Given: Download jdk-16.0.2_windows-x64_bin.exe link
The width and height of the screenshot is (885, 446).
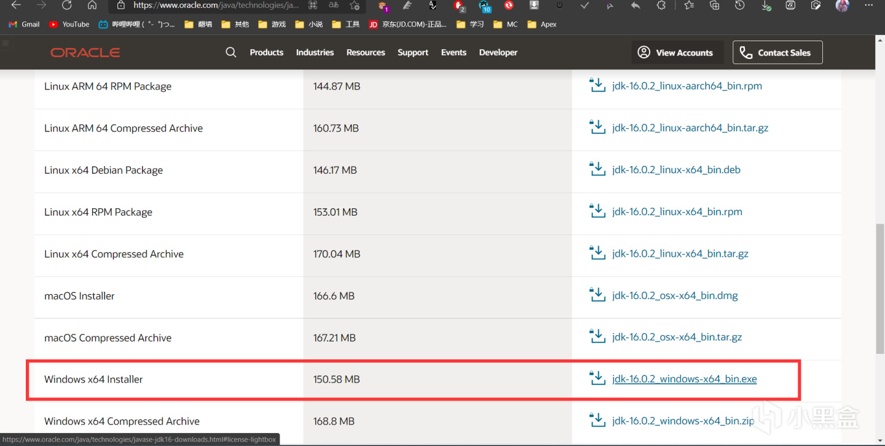Looking at the screenshot, I should pyautogui.click(x=685, y=379).
